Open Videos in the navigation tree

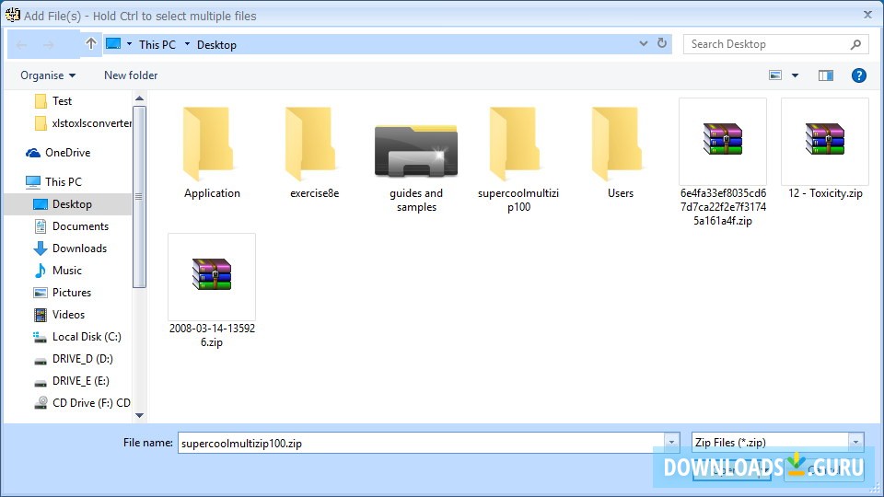59,315
